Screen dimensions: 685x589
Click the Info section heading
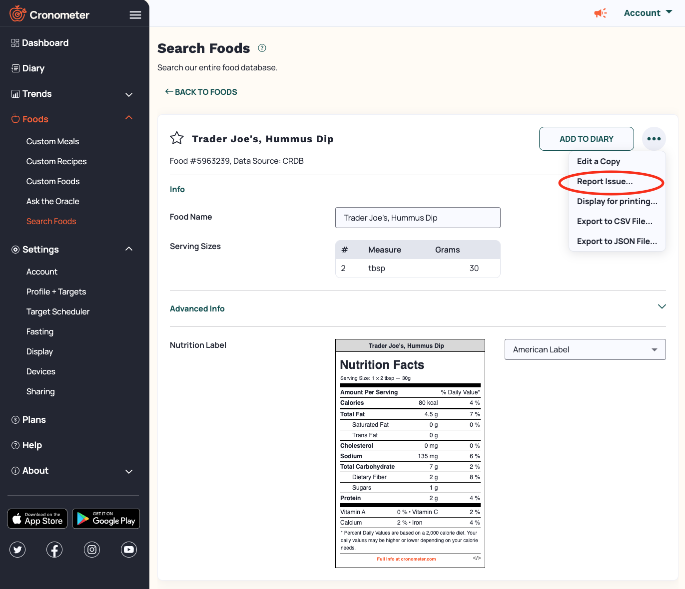pyautogui.click(x=177, y=189)
